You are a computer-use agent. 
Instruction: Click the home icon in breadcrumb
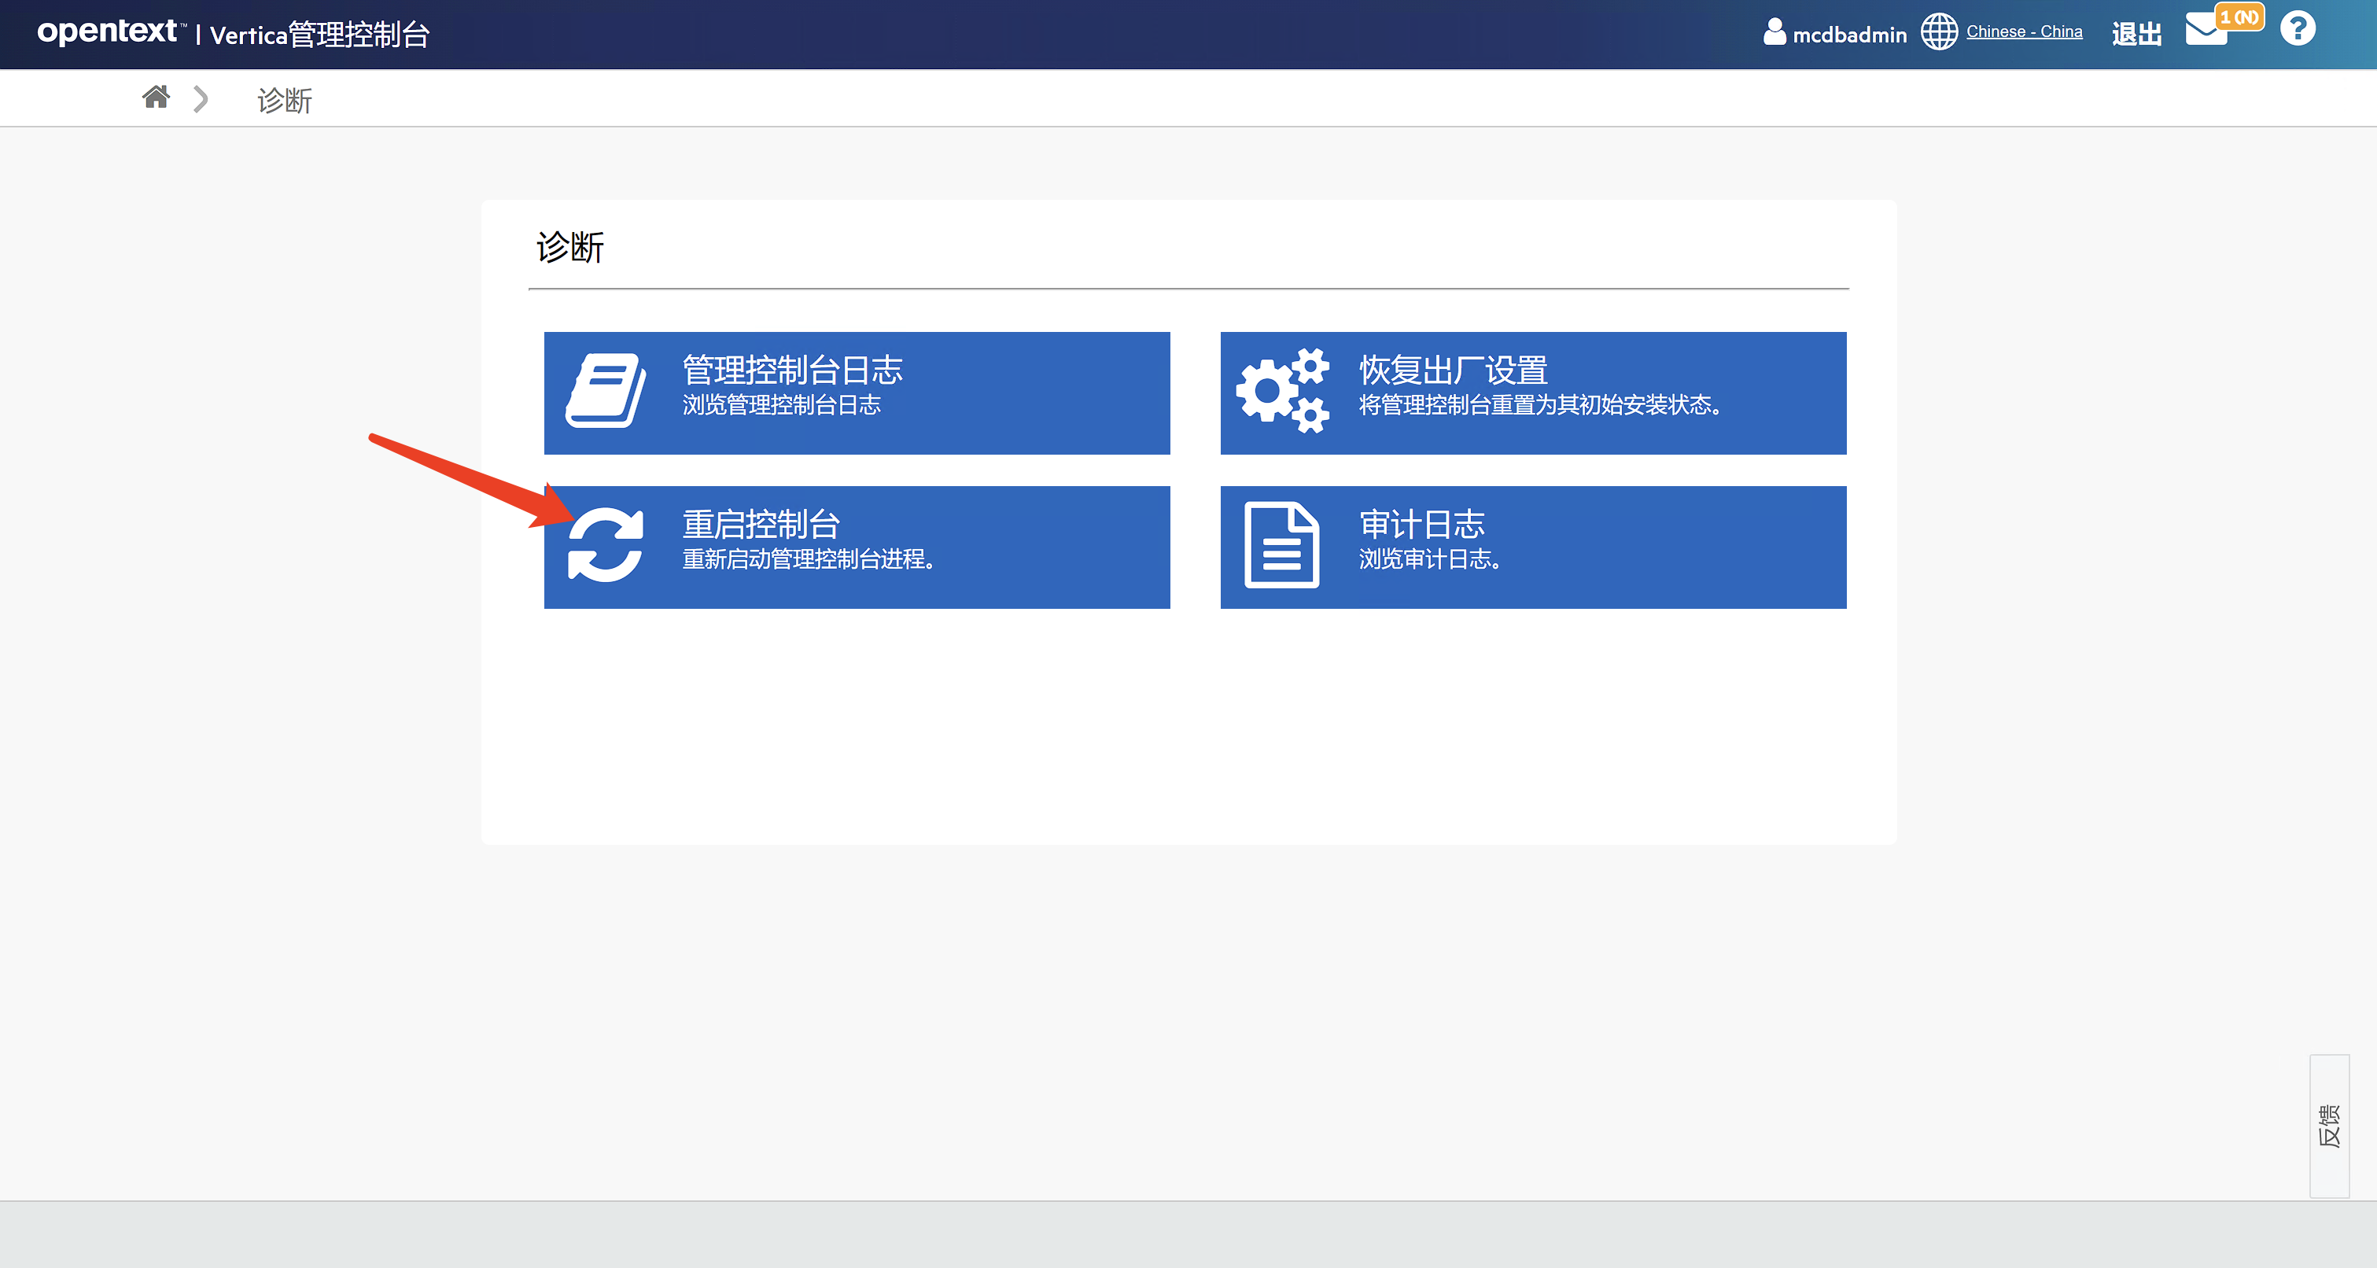point(156,97)
